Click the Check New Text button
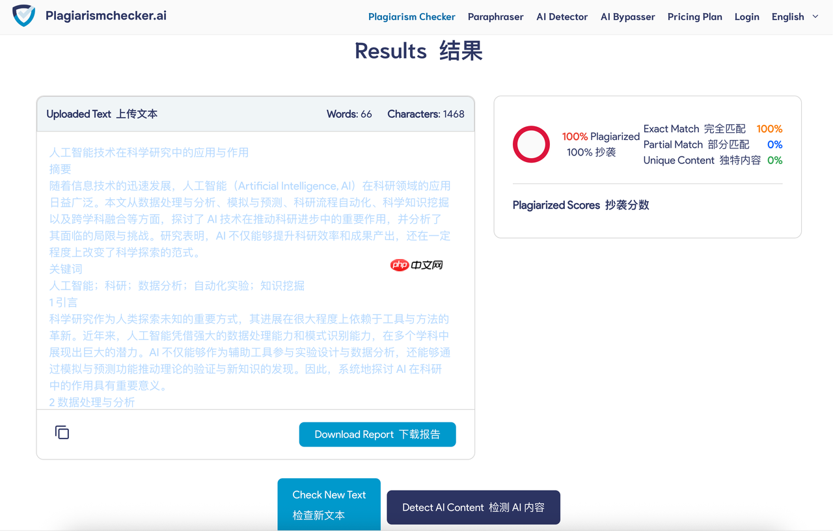833x531 pixels. pyautogui.click(x=329, y=504)
